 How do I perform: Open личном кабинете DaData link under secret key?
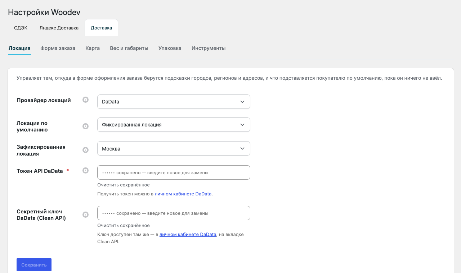click(188, 235)
